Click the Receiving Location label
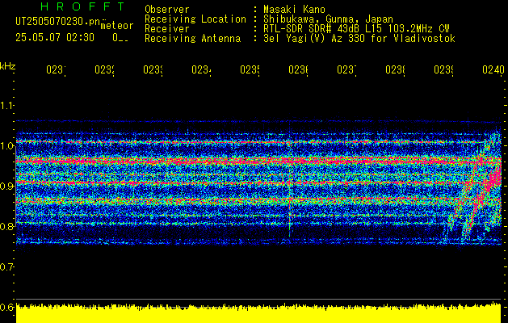The height and width of the screenshot is (323, 508). [195, 19]
